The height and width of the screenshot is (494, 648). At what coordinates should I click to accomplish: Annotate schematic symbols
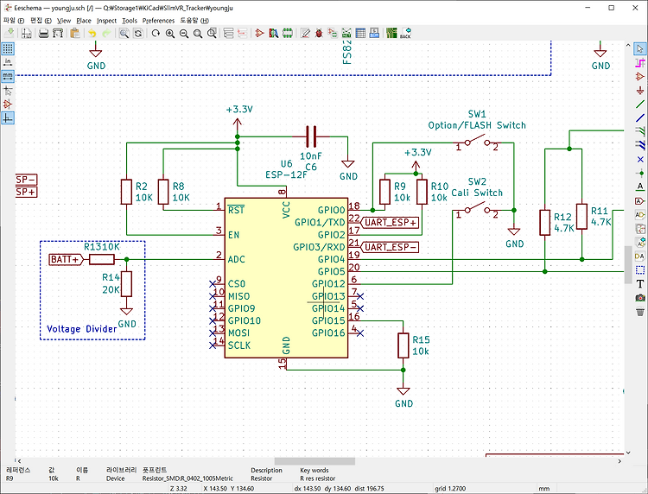(x=305, y=33)
